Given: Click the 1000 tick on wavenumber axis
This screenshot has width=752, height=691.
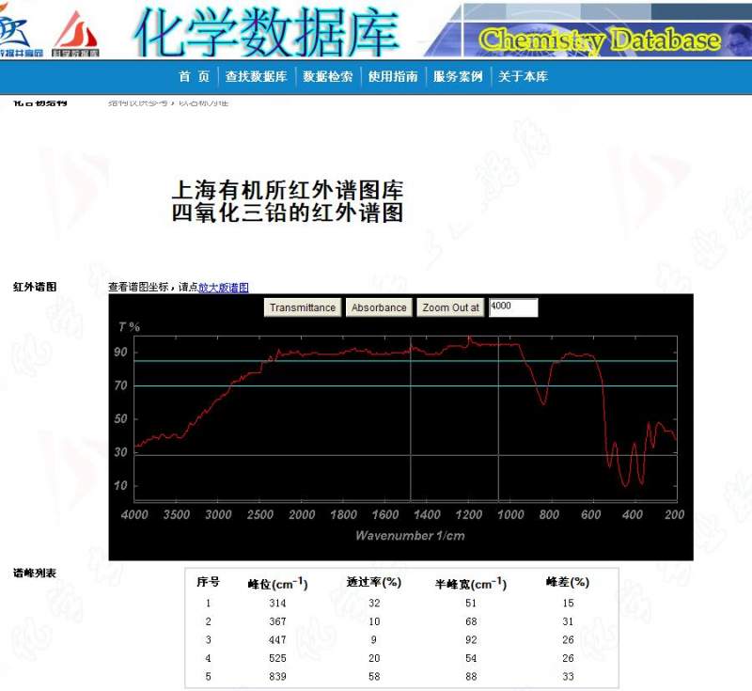Looking at the screenshot, I should (510, 514).
